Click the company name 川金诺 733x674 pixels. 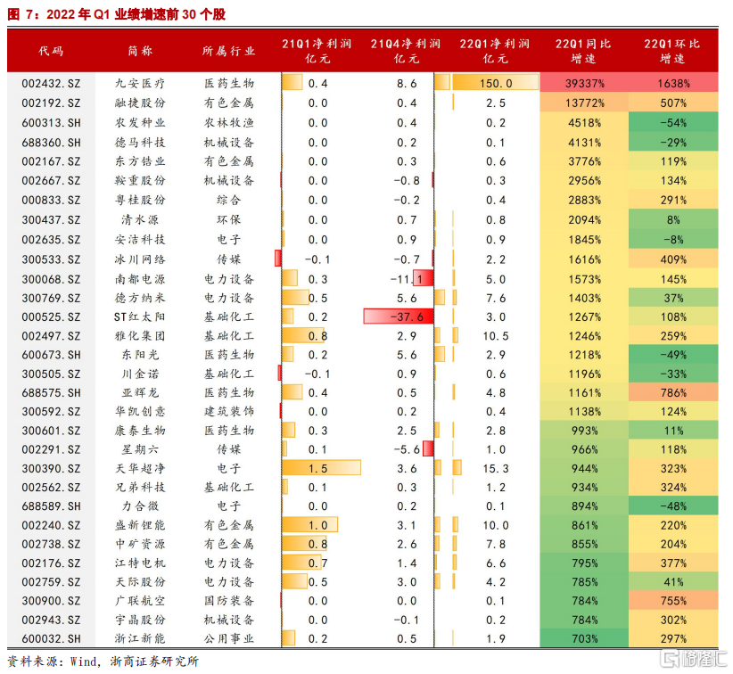click(140, 374)
